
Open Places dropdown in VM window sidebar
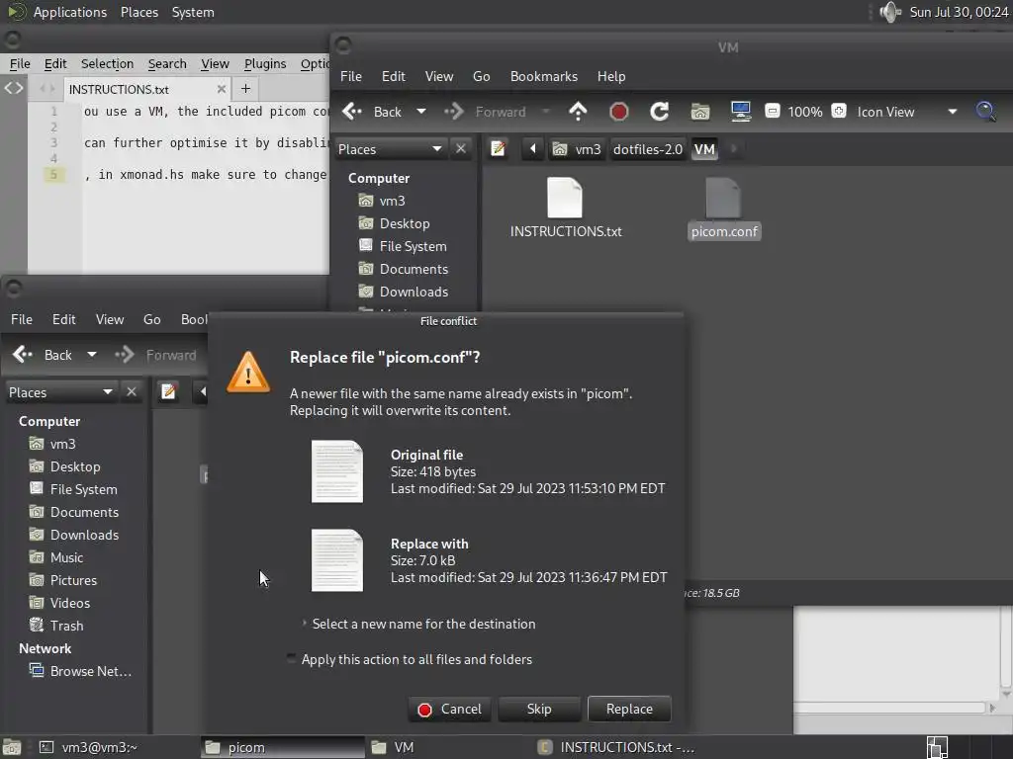point(390,149)
